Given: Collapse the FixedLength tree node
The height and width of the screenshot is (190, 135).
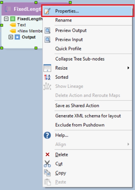Looking at the screenshot, I should [6, 19].
